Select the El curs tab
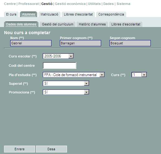 point(11,14)
